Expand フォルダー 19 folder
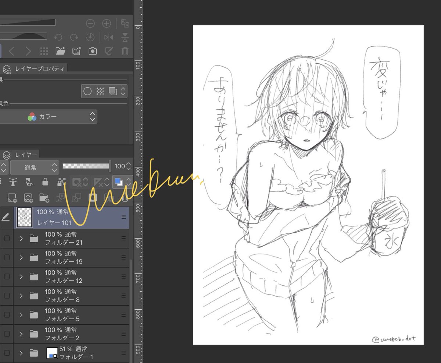Image resolution: width=441 pixels, height=363 pixels. pos(21,258)
